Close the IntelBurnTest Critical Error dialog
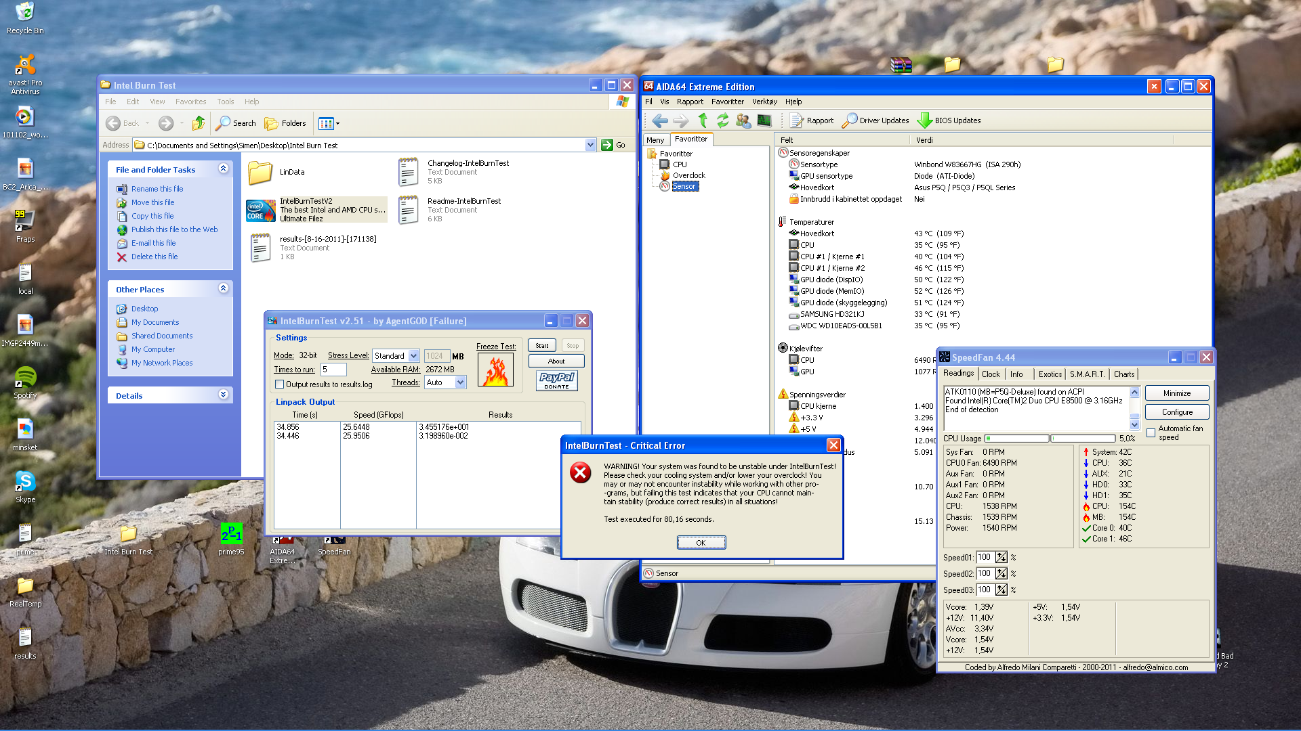The height and width of the screenshot is (731, 1301). click(x=833, y=445)
